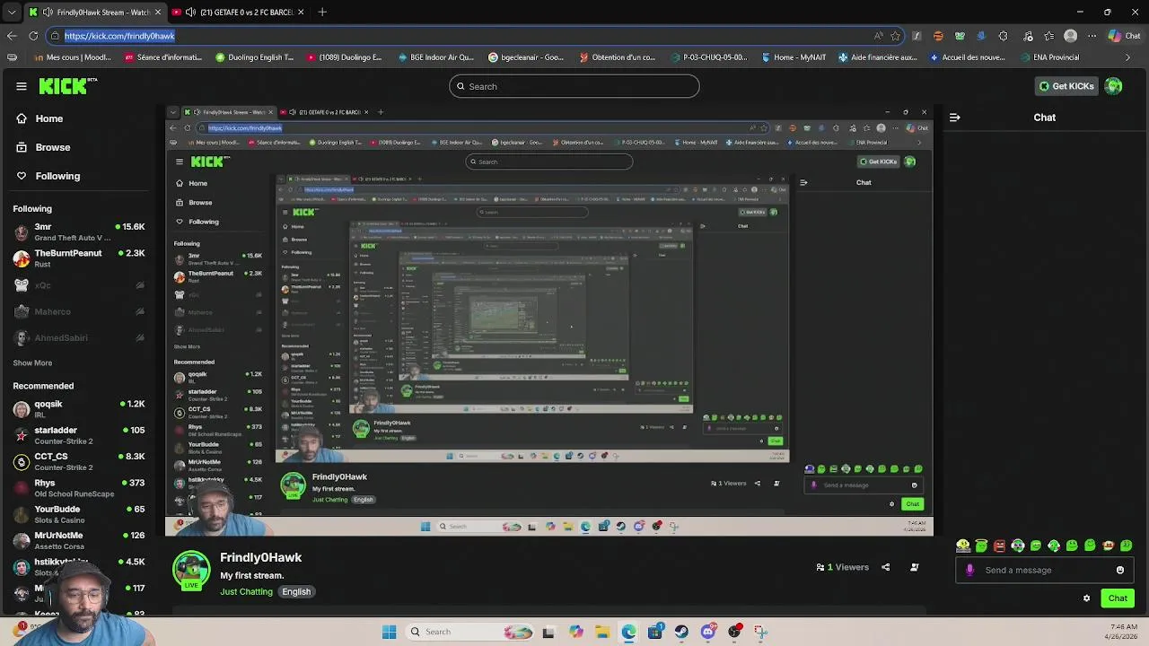This screenshot has height=646, width=1149.
Task: Click the share stream icon
Action: (885, 567)
